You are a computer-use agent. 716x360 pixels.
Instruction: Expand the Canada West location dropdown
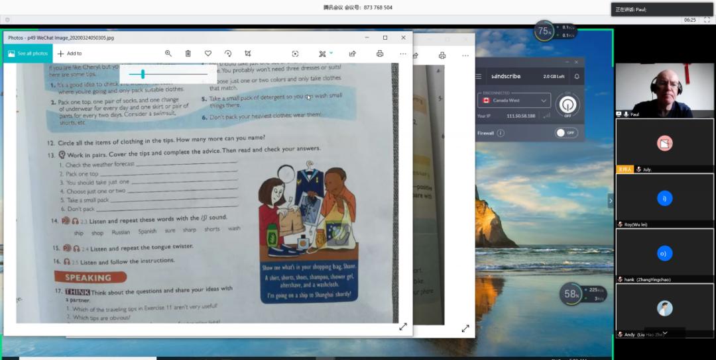point(544,101)
